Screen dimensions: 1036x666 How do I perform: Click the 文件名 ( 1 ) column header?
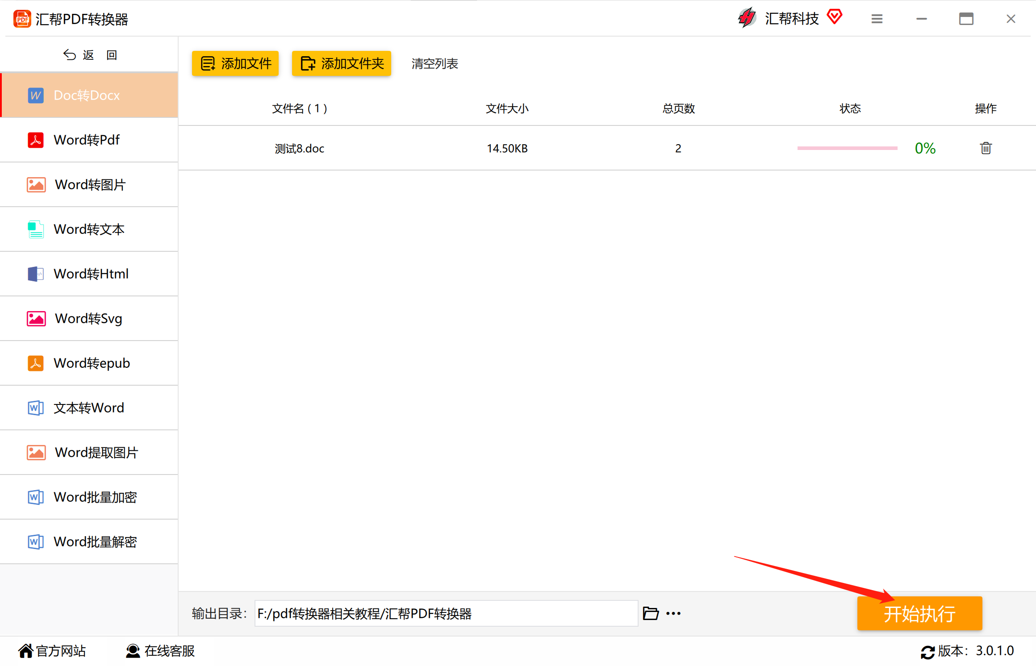[x=299, y=108]
